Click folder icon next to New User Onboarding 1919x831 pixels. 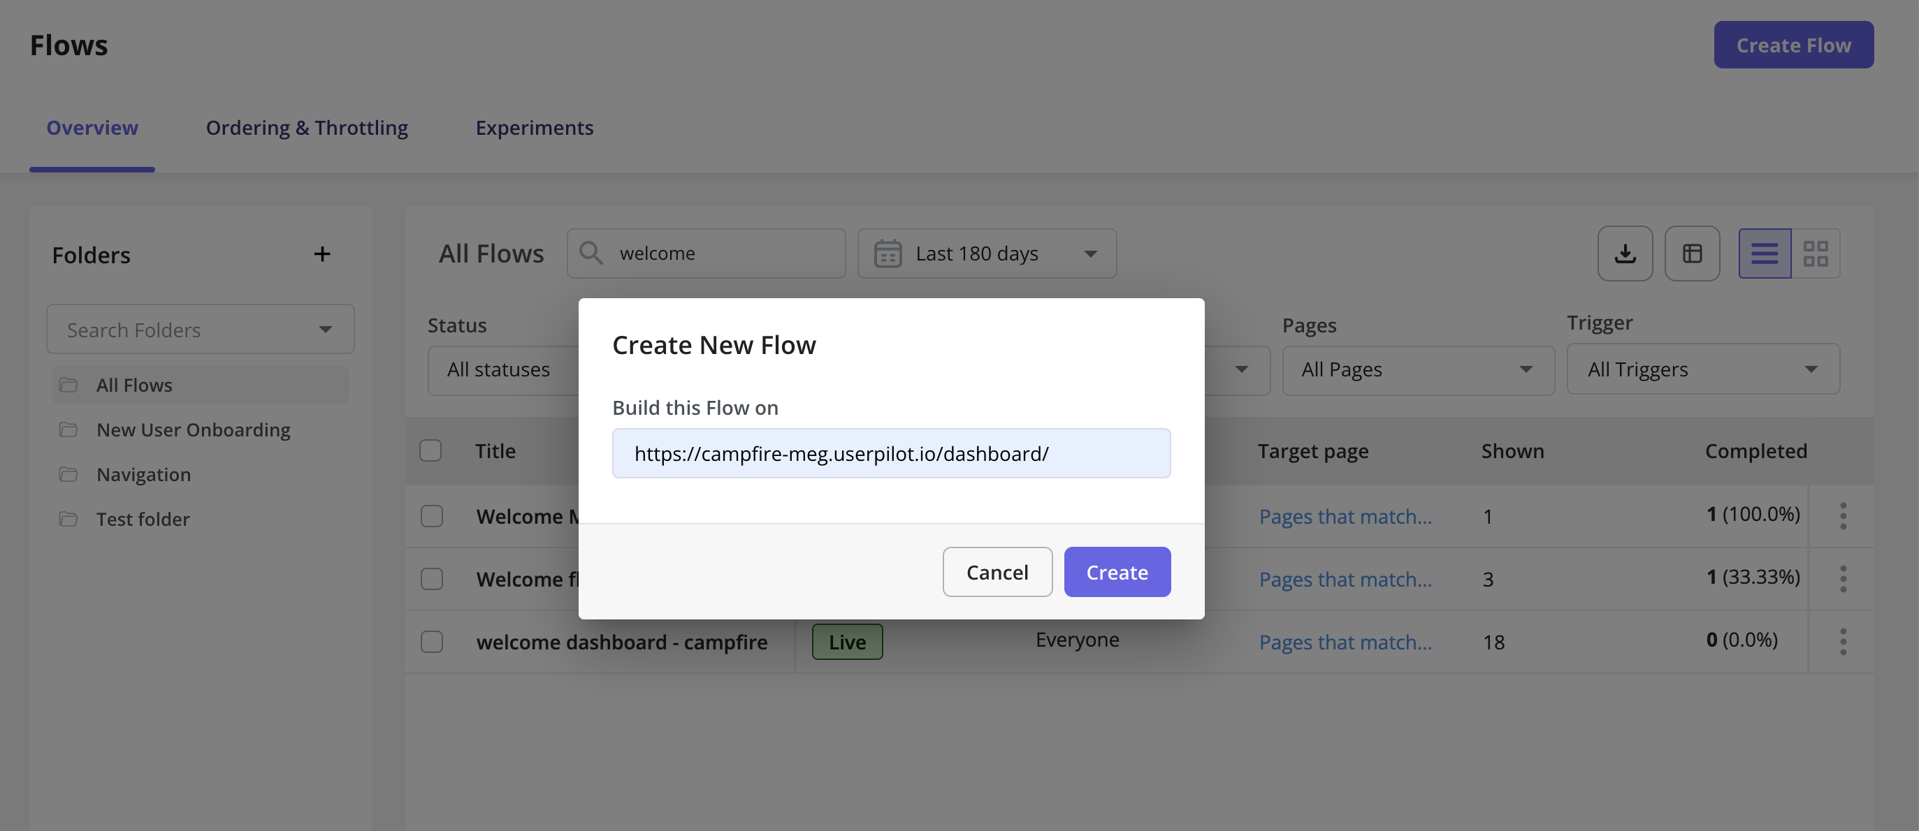68,429
